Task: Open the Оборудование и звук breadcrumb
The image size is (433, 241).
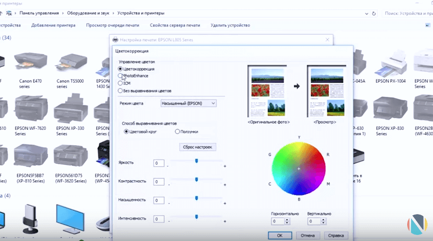Action: pyautogui.click(x=88, y=13)
